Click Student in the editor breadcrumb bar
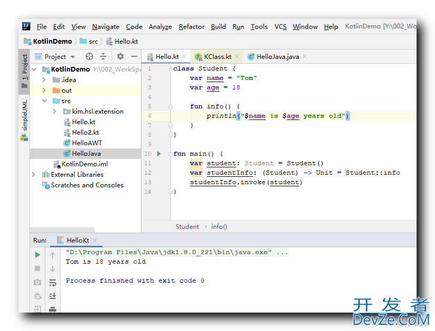 click(187, 227)
